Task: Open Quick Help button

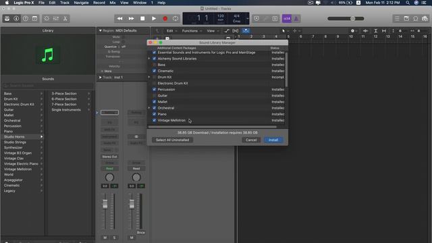Action: tap(26, 18)
